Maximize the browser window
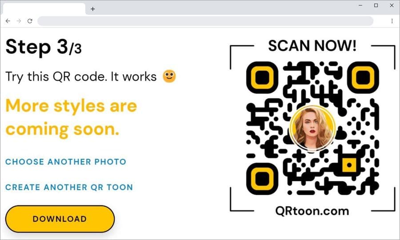 click(x=376, y=5)
